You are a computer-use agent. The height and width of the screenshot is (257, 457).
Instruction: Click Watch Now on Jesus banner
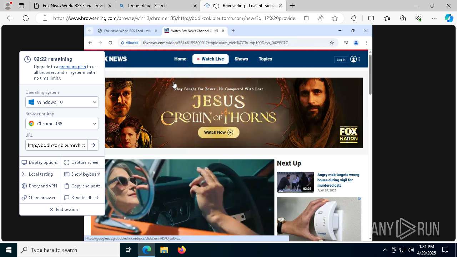click(219, 132)
